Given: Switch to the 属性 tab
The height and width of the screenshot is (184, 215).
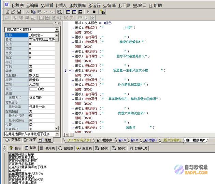Looking at the screenshot, I should 45,140.
